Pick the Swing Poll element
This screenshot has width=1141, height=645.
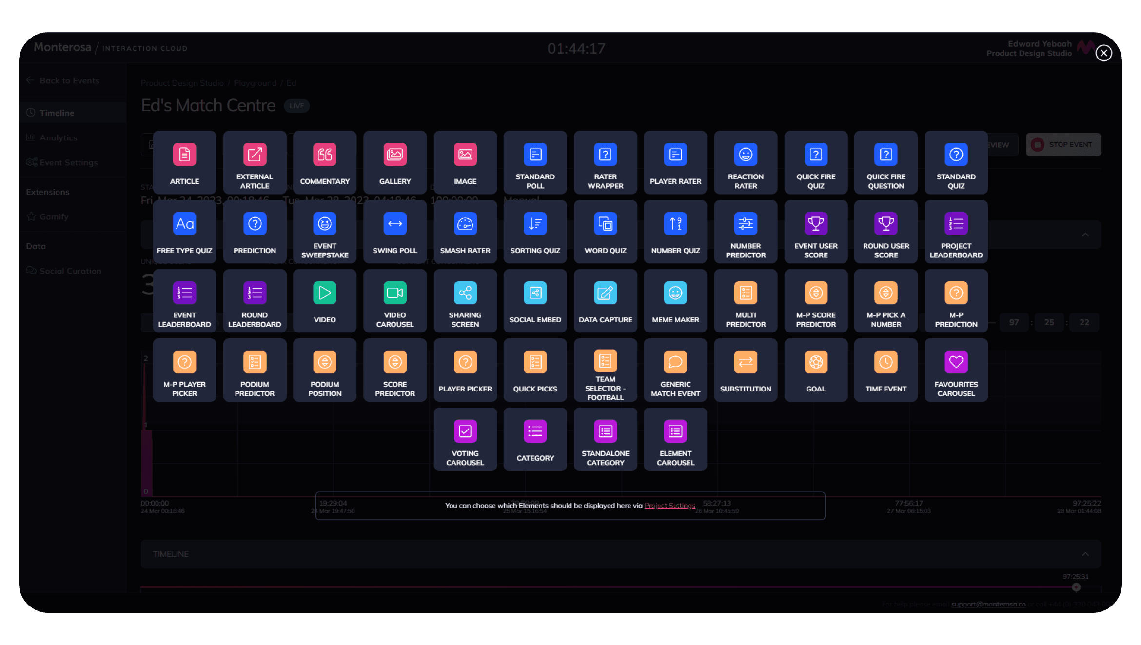pyautogui.click(x=394, y=232)
